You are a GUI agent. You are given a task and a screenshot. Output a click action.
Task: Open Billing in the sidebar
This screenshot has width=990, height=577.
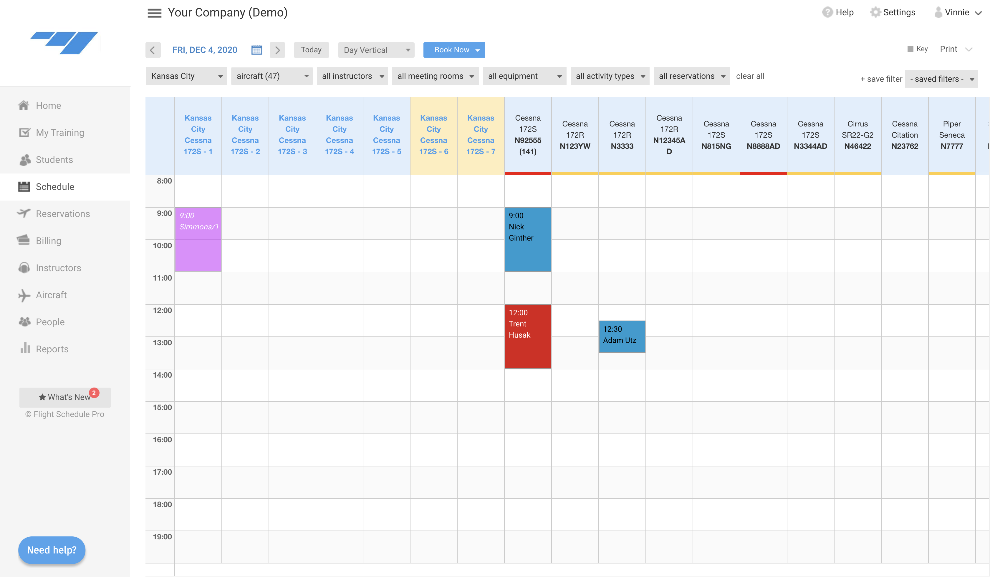point(48,241)
